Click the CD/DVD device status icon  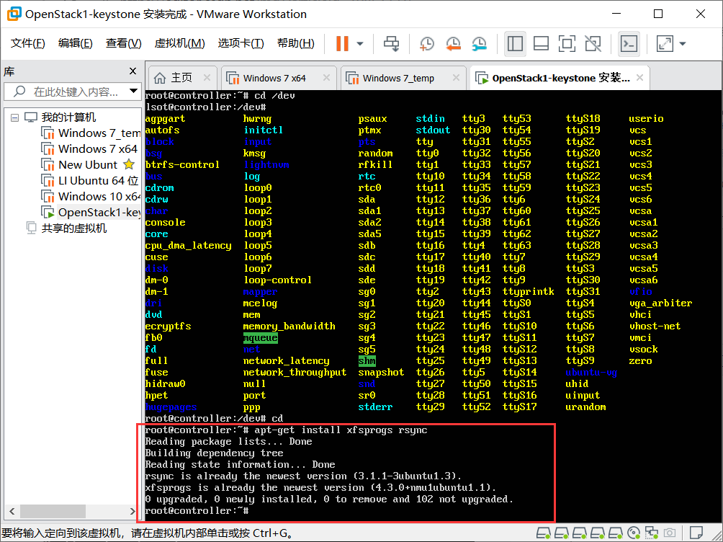[634, 533]
